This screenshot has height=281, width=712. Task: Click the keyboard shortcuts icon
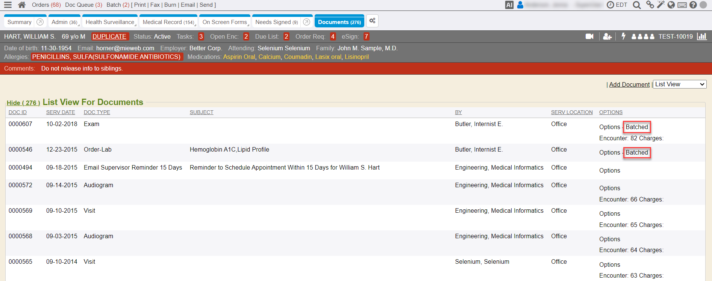[682, 5]
